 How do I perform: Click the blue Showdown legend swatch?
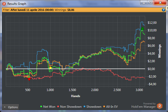pos(85,106)
